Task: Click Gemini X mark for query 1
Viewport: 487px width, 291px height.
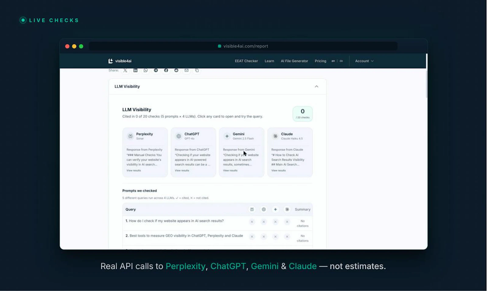Action: (x=275, y=222)
